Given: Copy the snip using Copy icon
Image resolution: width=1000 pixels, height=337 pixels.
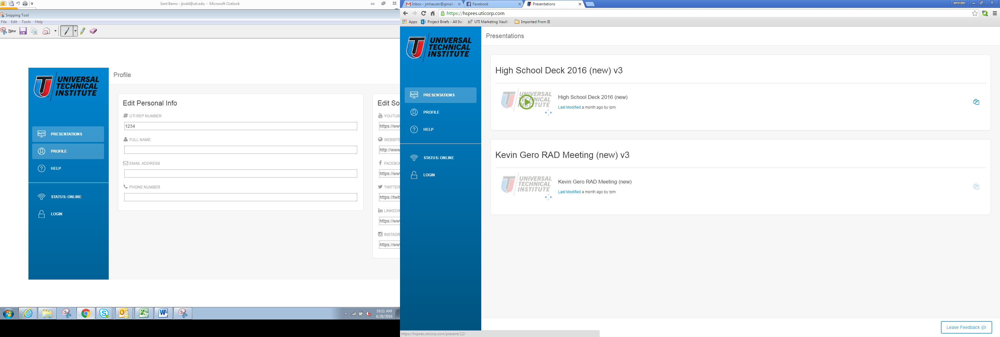Looking at the screenshot, I should [x=34, y=31].
